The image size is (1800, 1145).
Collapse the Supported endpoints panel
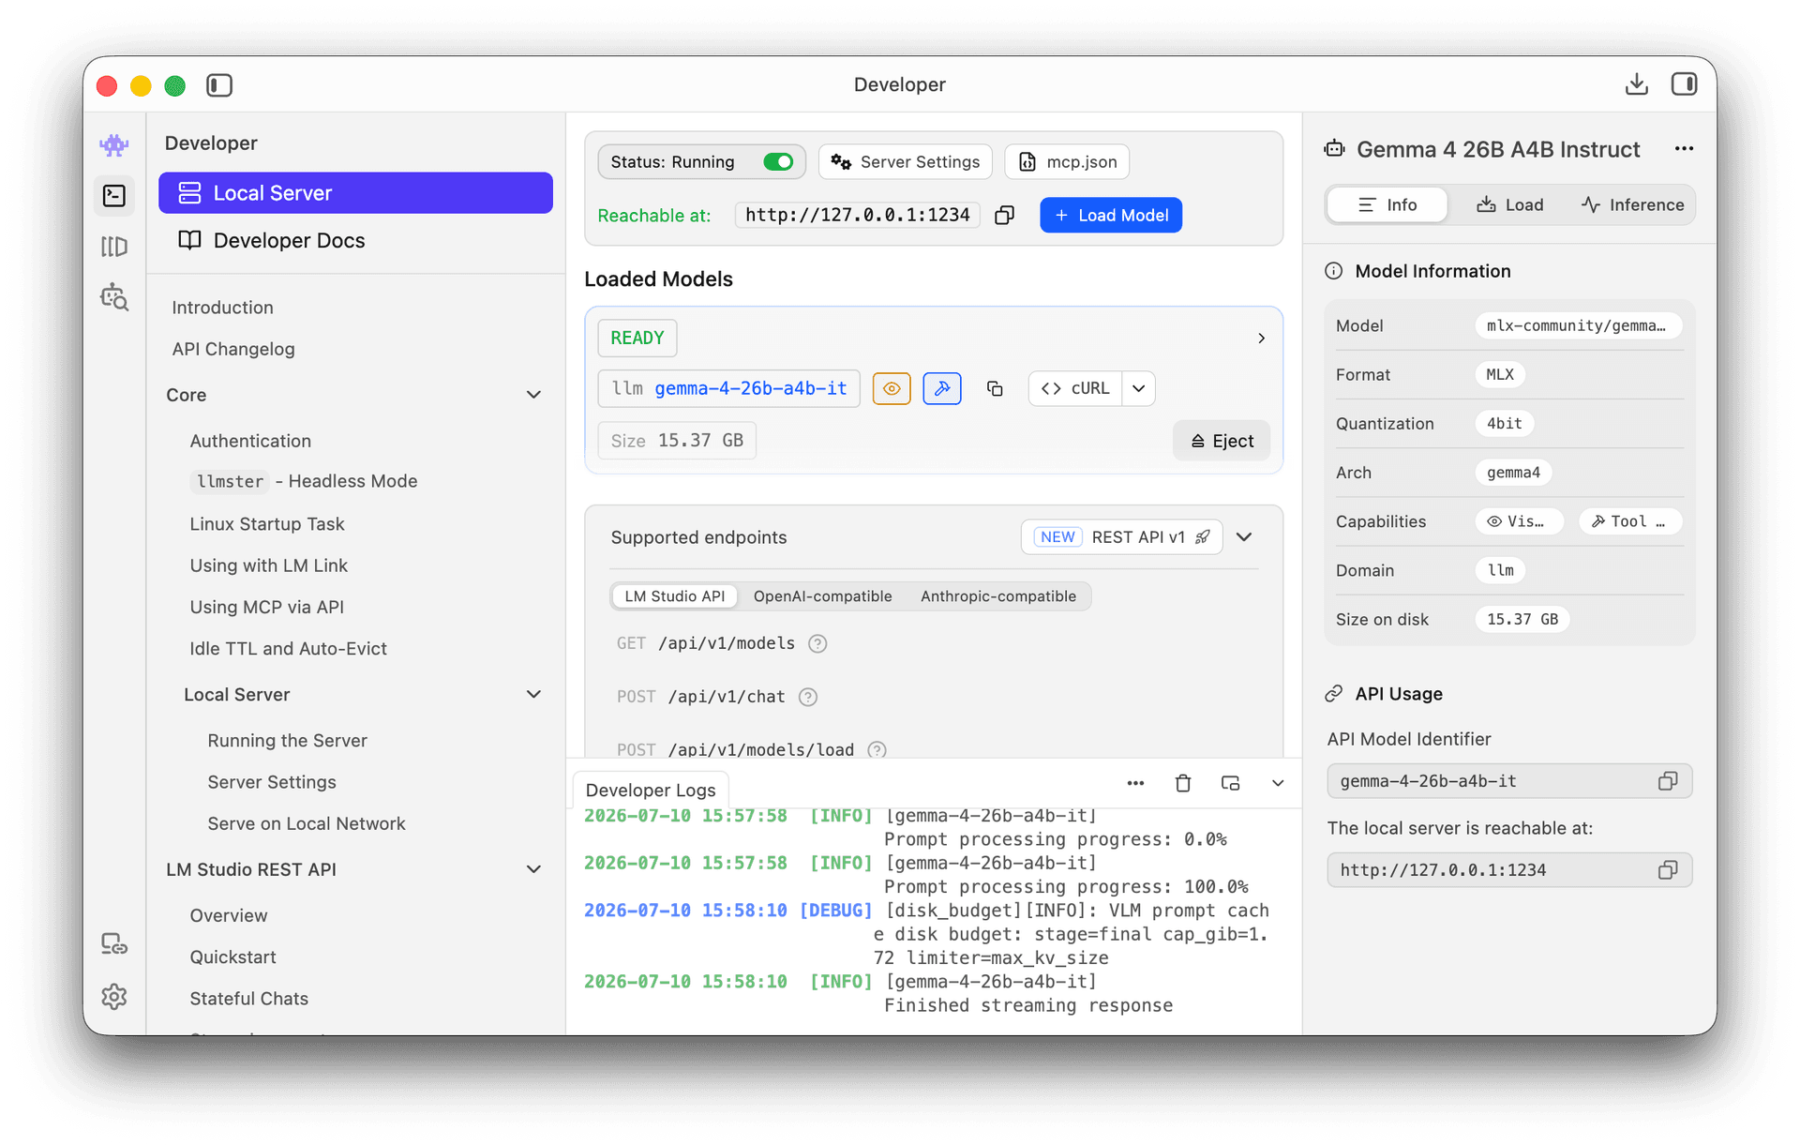click(x=1244, y=537)
